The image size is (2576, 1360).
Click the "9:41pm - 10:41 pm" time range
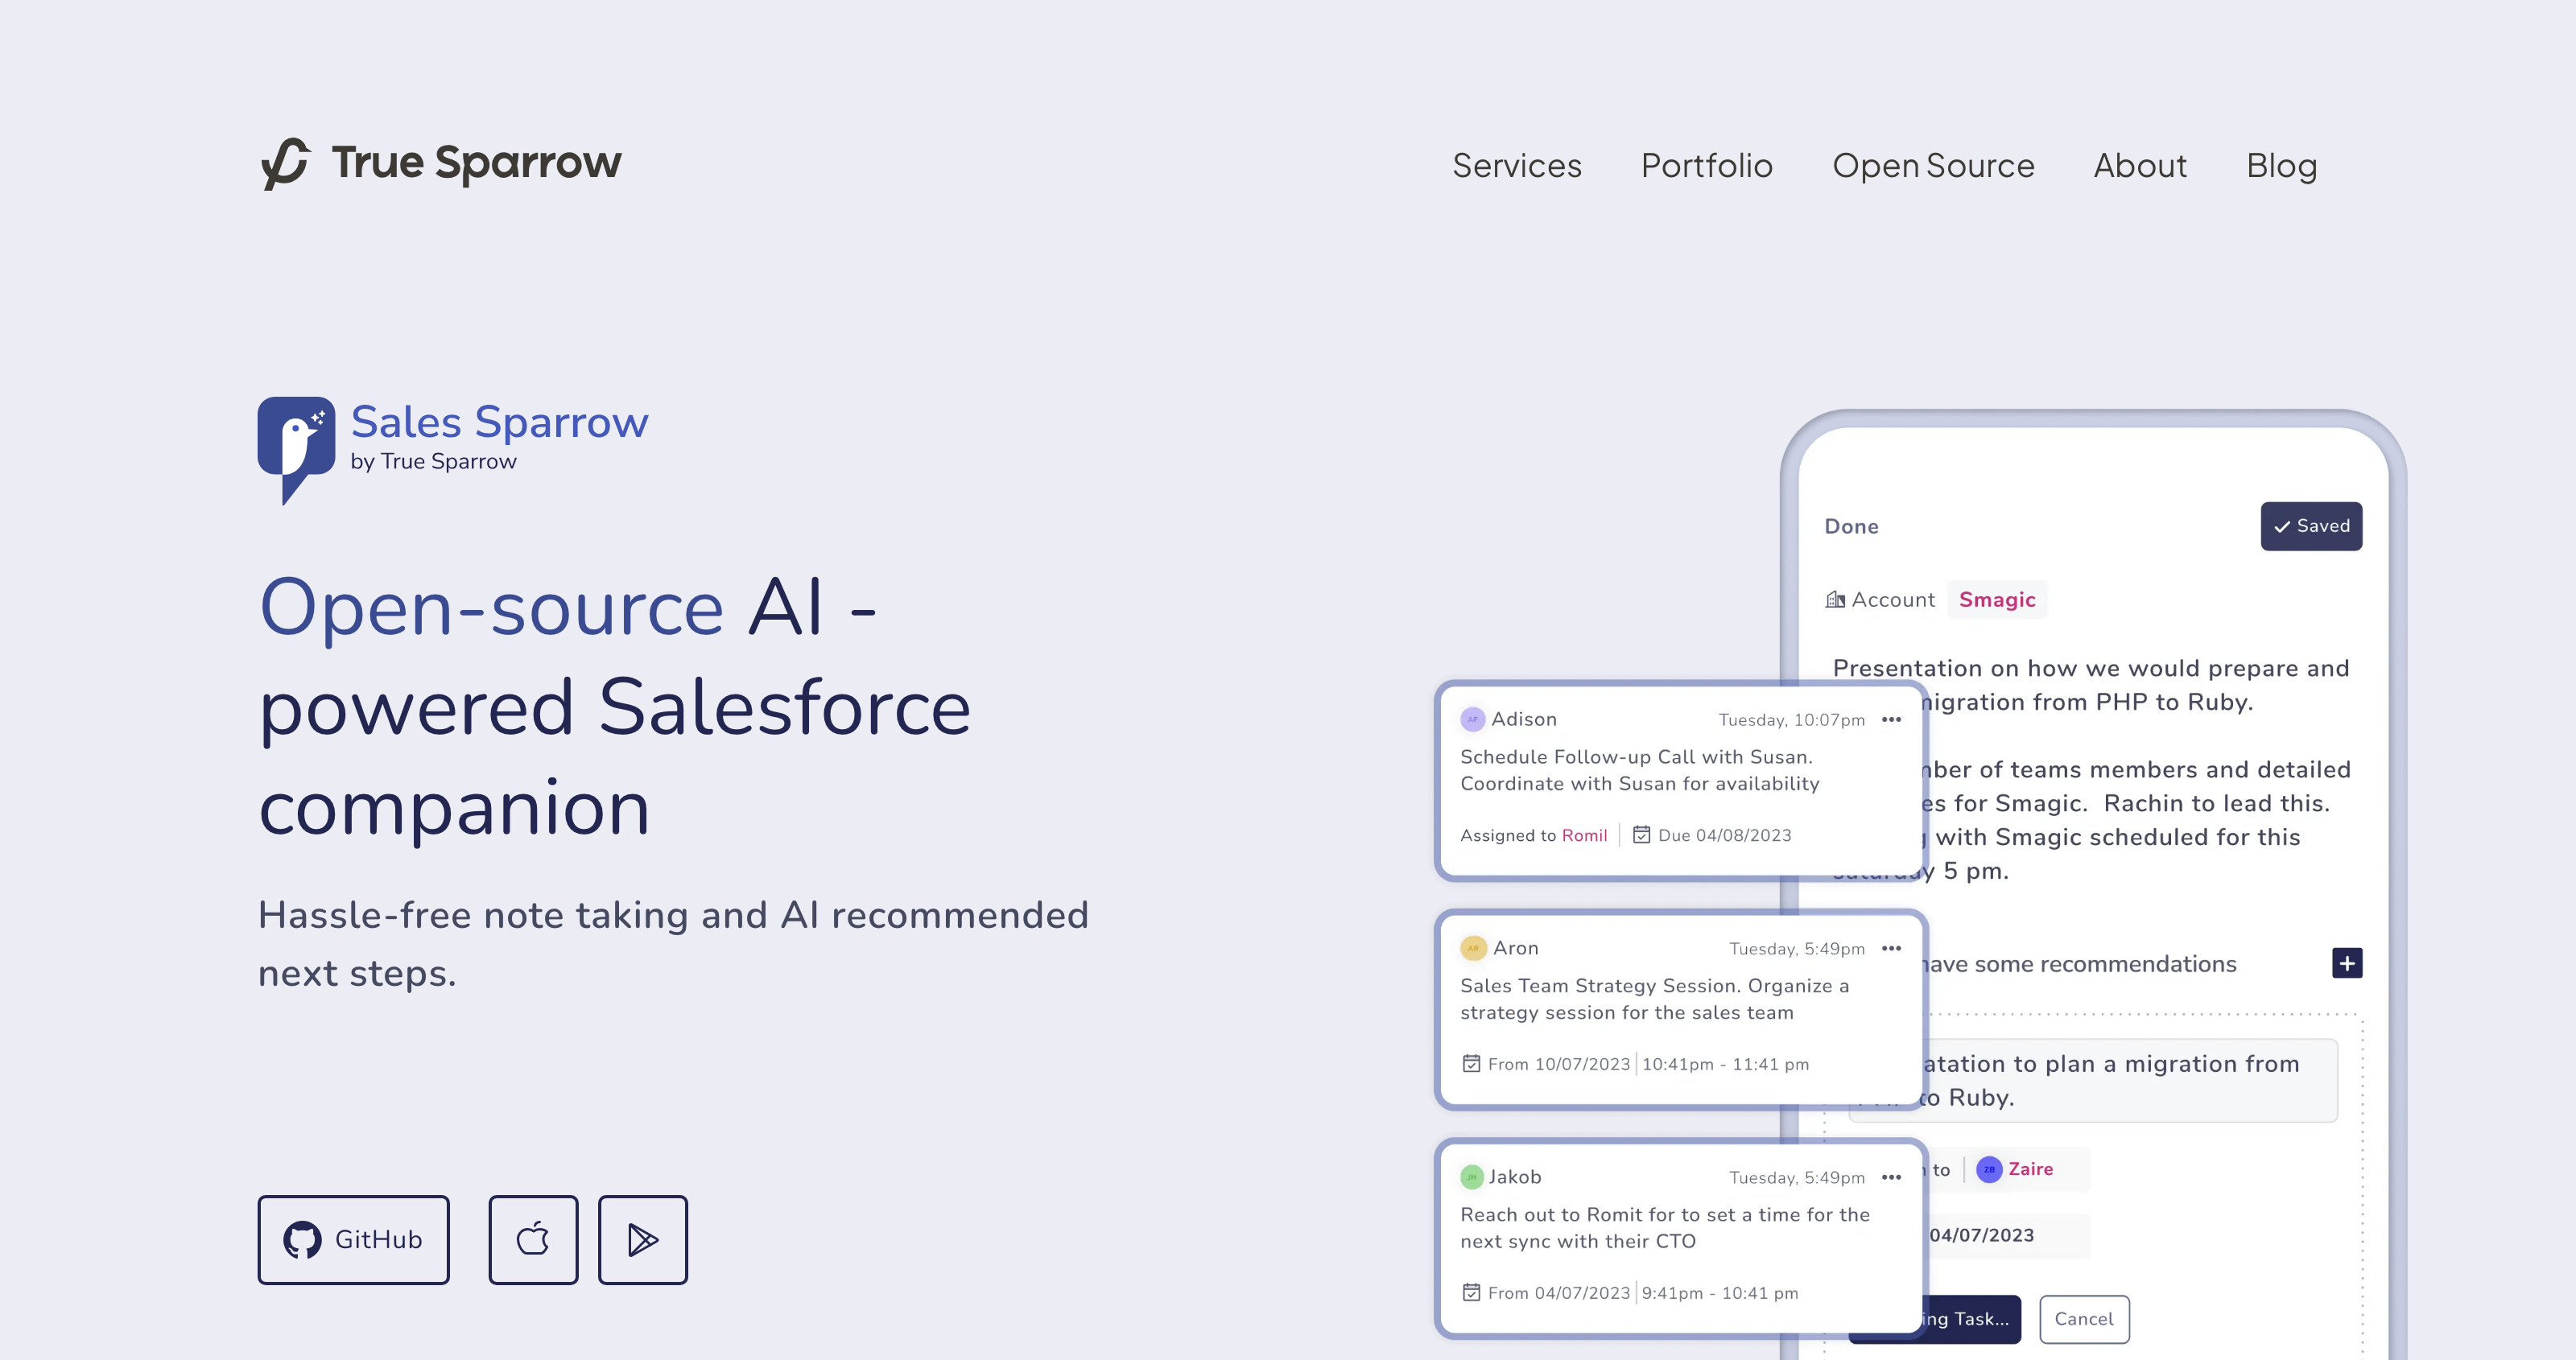pos(1719,1293)
